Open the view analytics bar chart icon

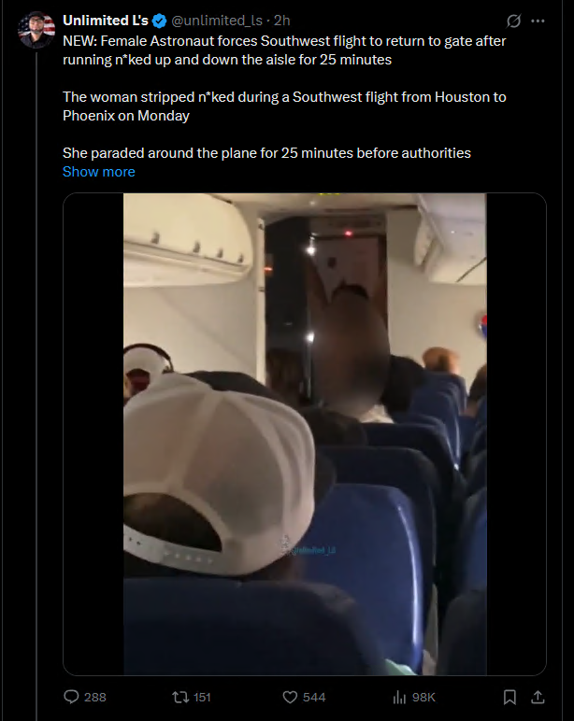(398, 698)
